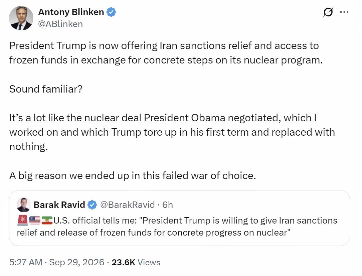
Task: Click Barak Ravid's verified checkmark badge
Action: [92, 204]
